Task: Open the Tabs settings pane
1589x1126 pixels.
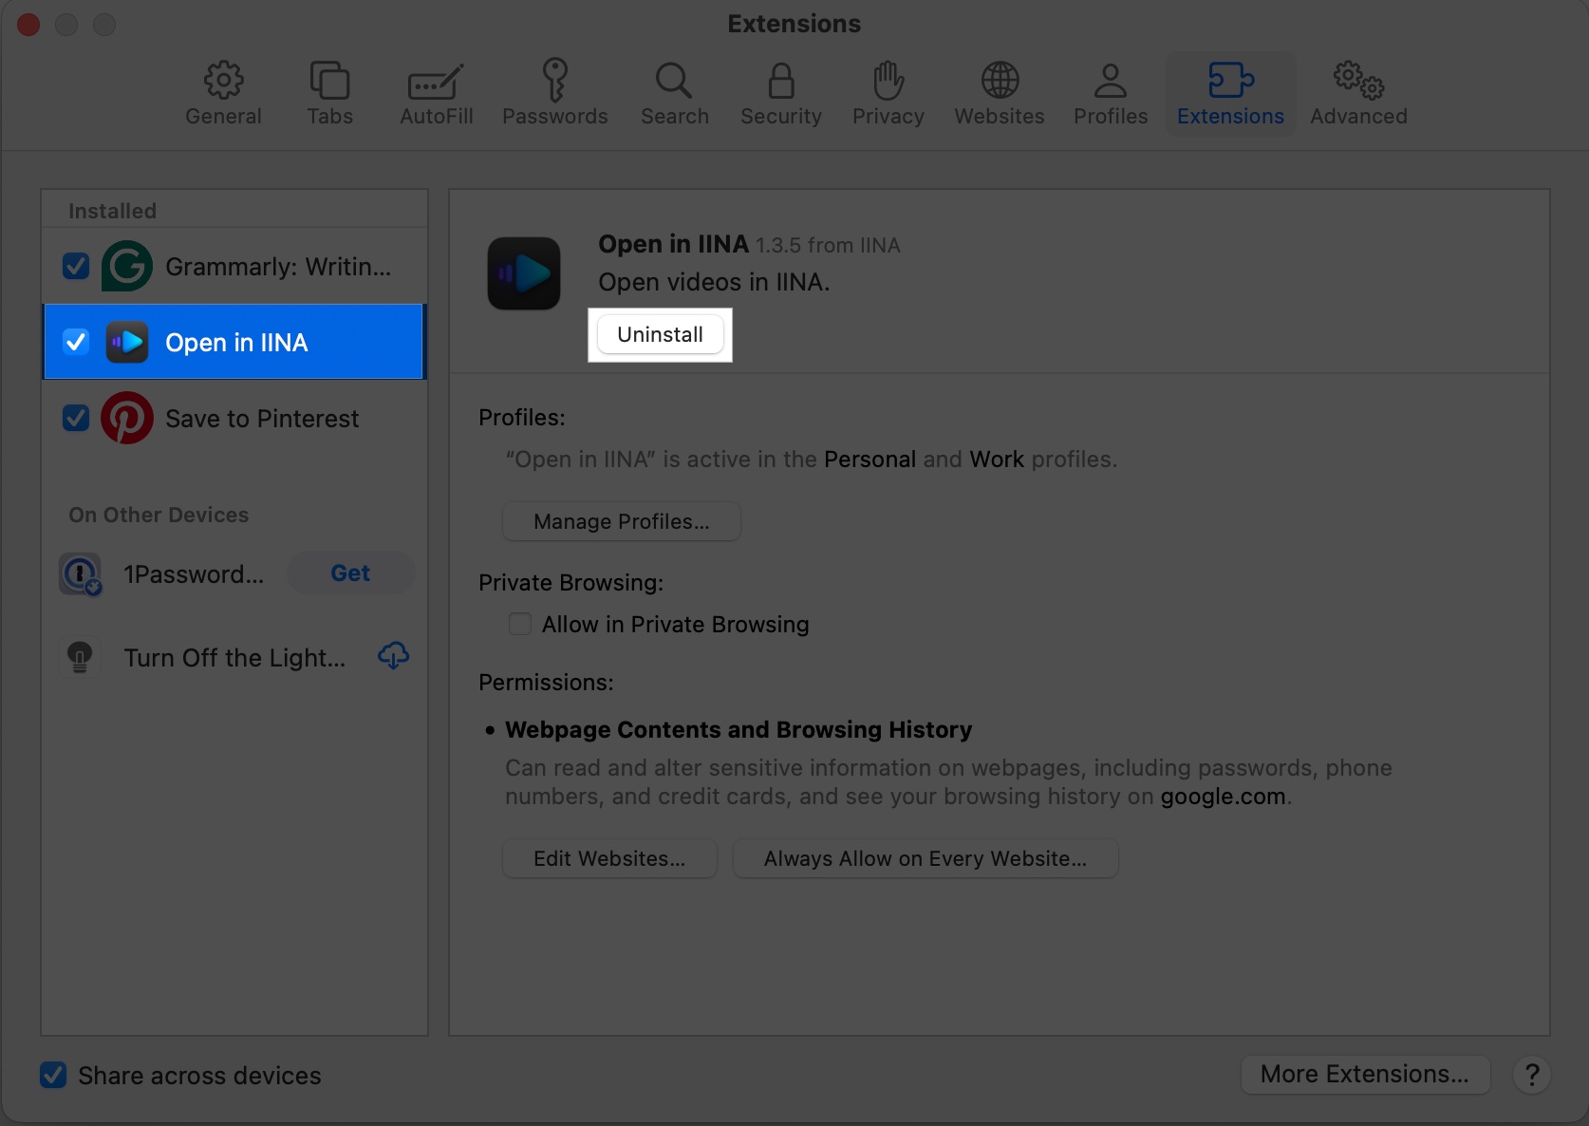Action: [x=328, y=92]
